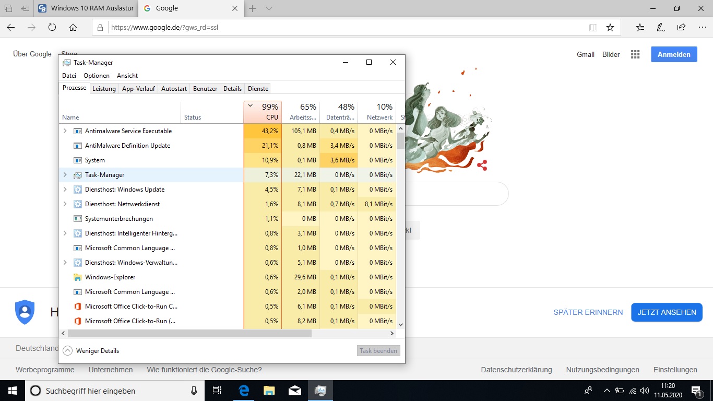The height and width of the screenshot is (401, 713).
Task: Open the Mail app from the taskbar
Action: [x=294, y=391]
